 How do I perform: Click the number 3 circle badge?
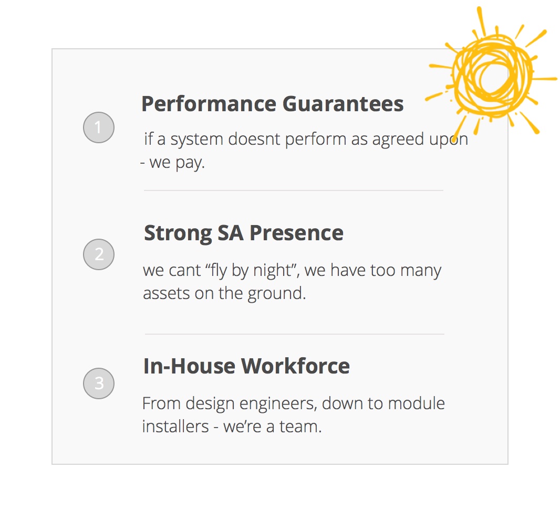99,383
